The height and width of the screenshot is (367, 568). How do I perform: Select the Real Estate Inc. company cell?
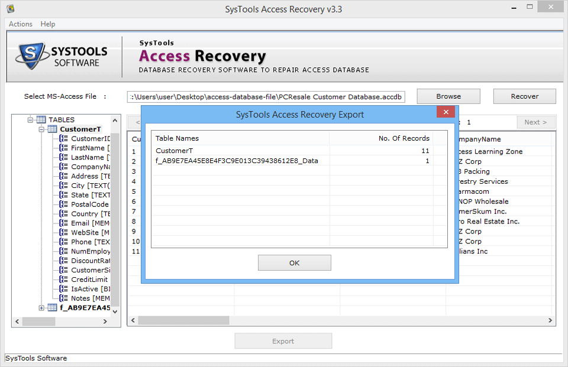tap(489, 222)
